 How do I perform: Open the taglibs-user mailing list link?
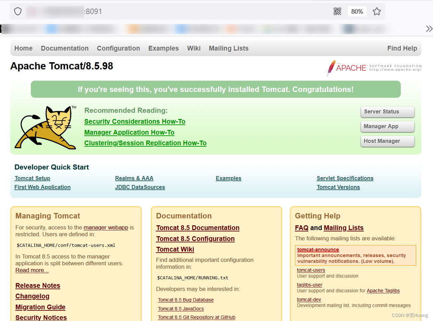point(310,285)
